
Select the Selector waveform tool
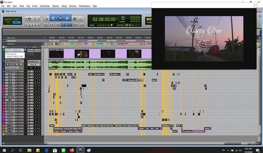(60, 18)
